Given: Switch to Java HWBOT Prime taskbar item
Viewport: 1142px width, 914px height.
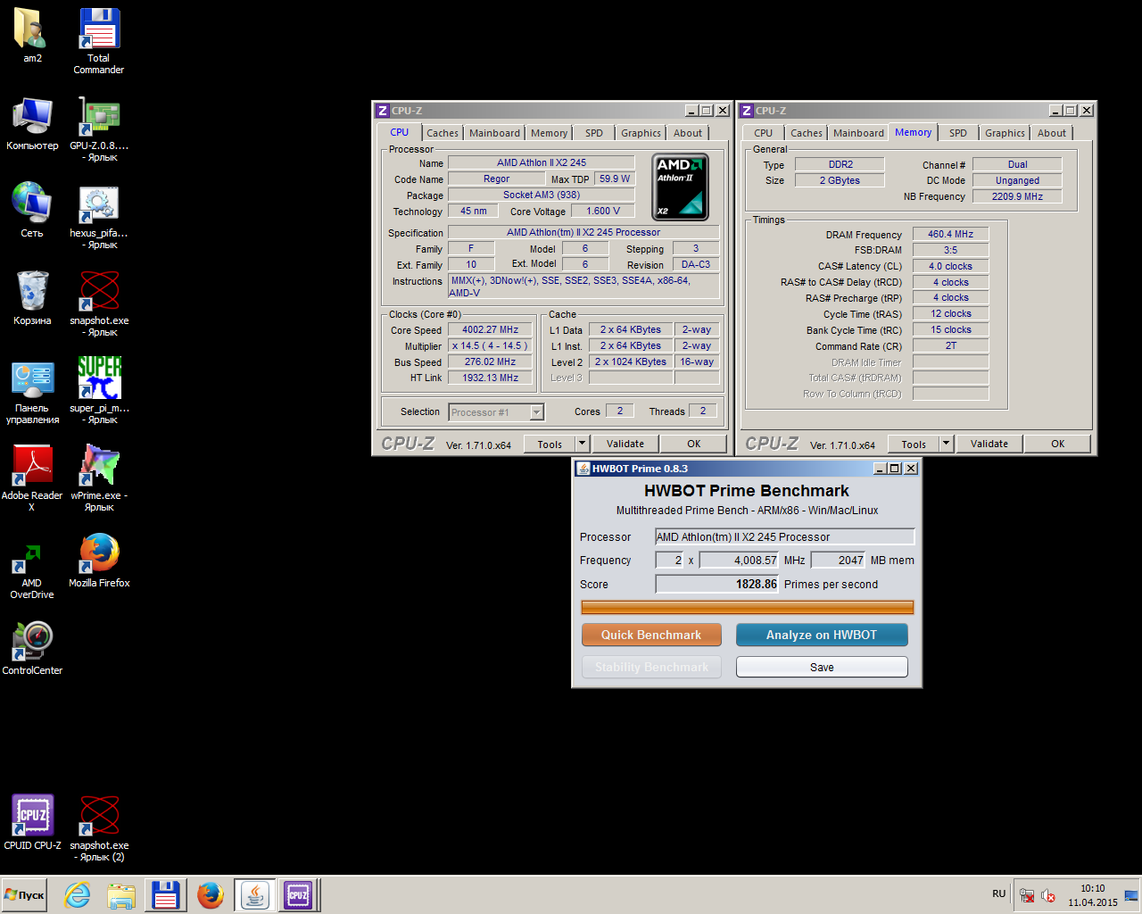Looking at the screenshot, I should tap(255, 894).
